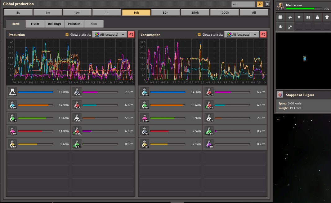Click the planet icon beside Stopped at Fulgora
The image size is (331, 203).
click(x=280, y=95)
